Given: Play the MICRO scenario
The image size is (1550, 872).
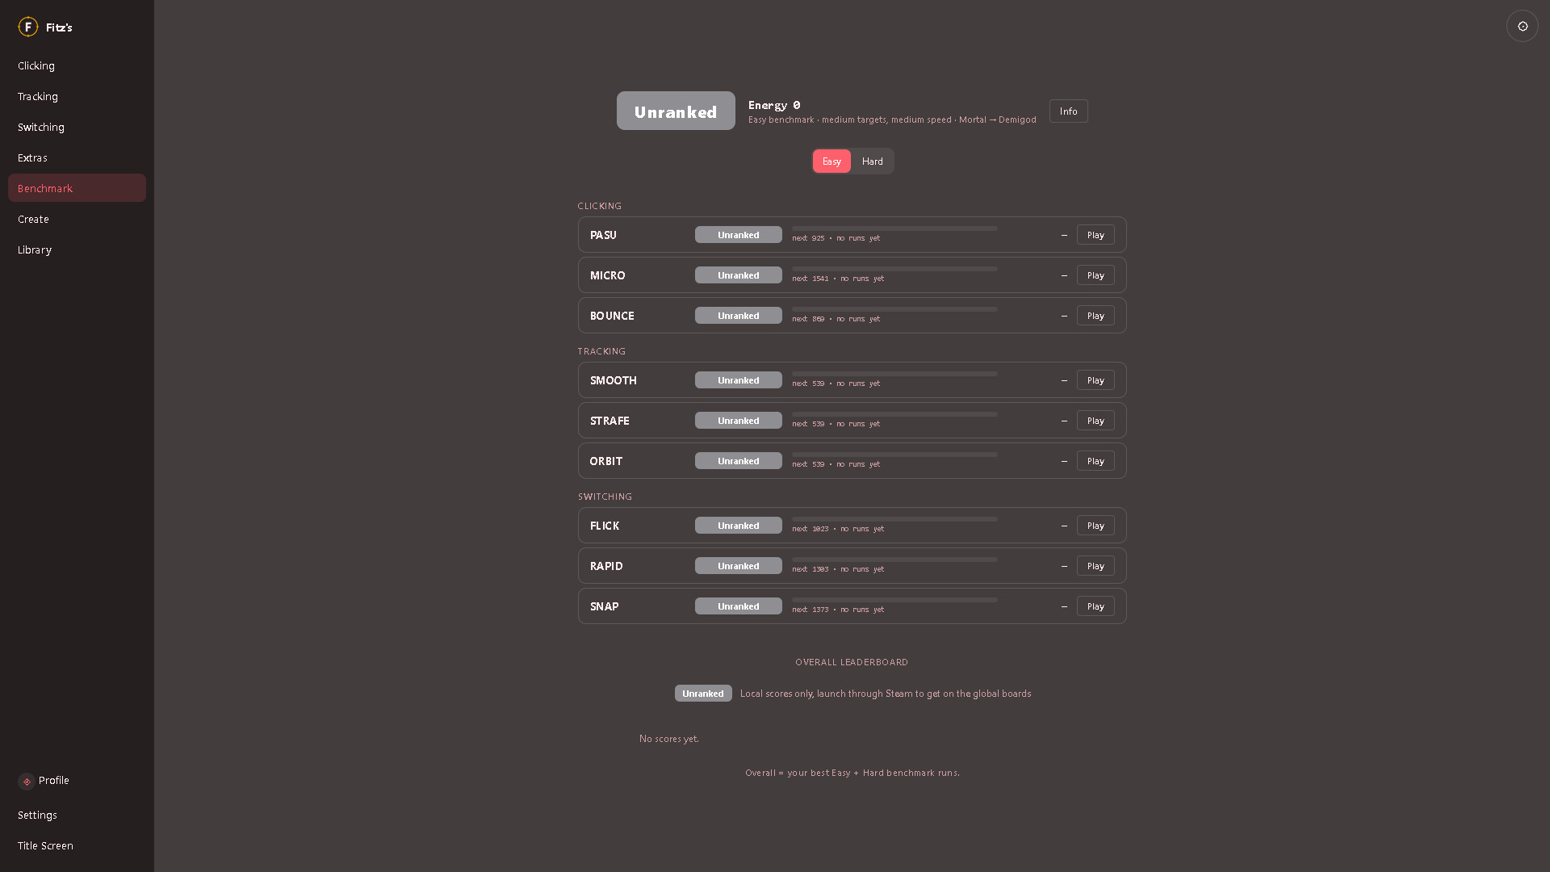Looking at the screenshot, I should click(1095, 275).
